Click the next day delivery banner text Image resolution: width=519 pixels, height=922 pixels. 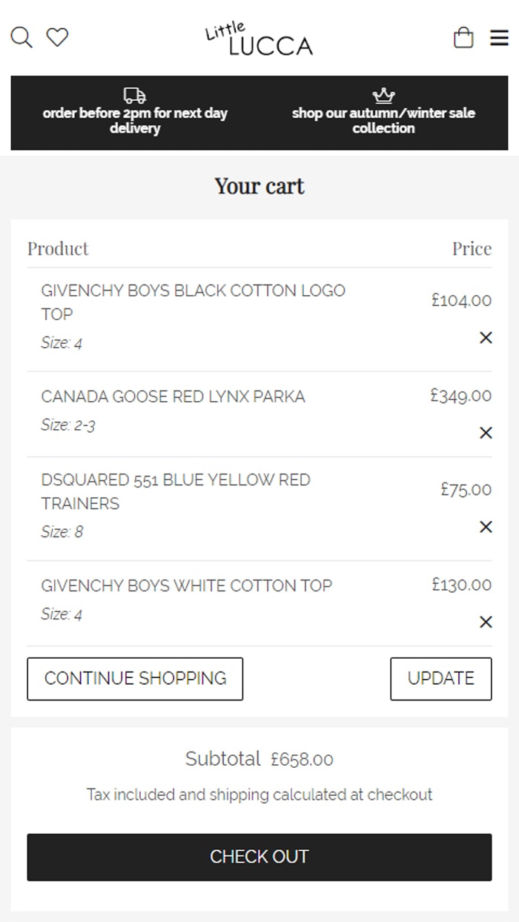click(135, 121)
